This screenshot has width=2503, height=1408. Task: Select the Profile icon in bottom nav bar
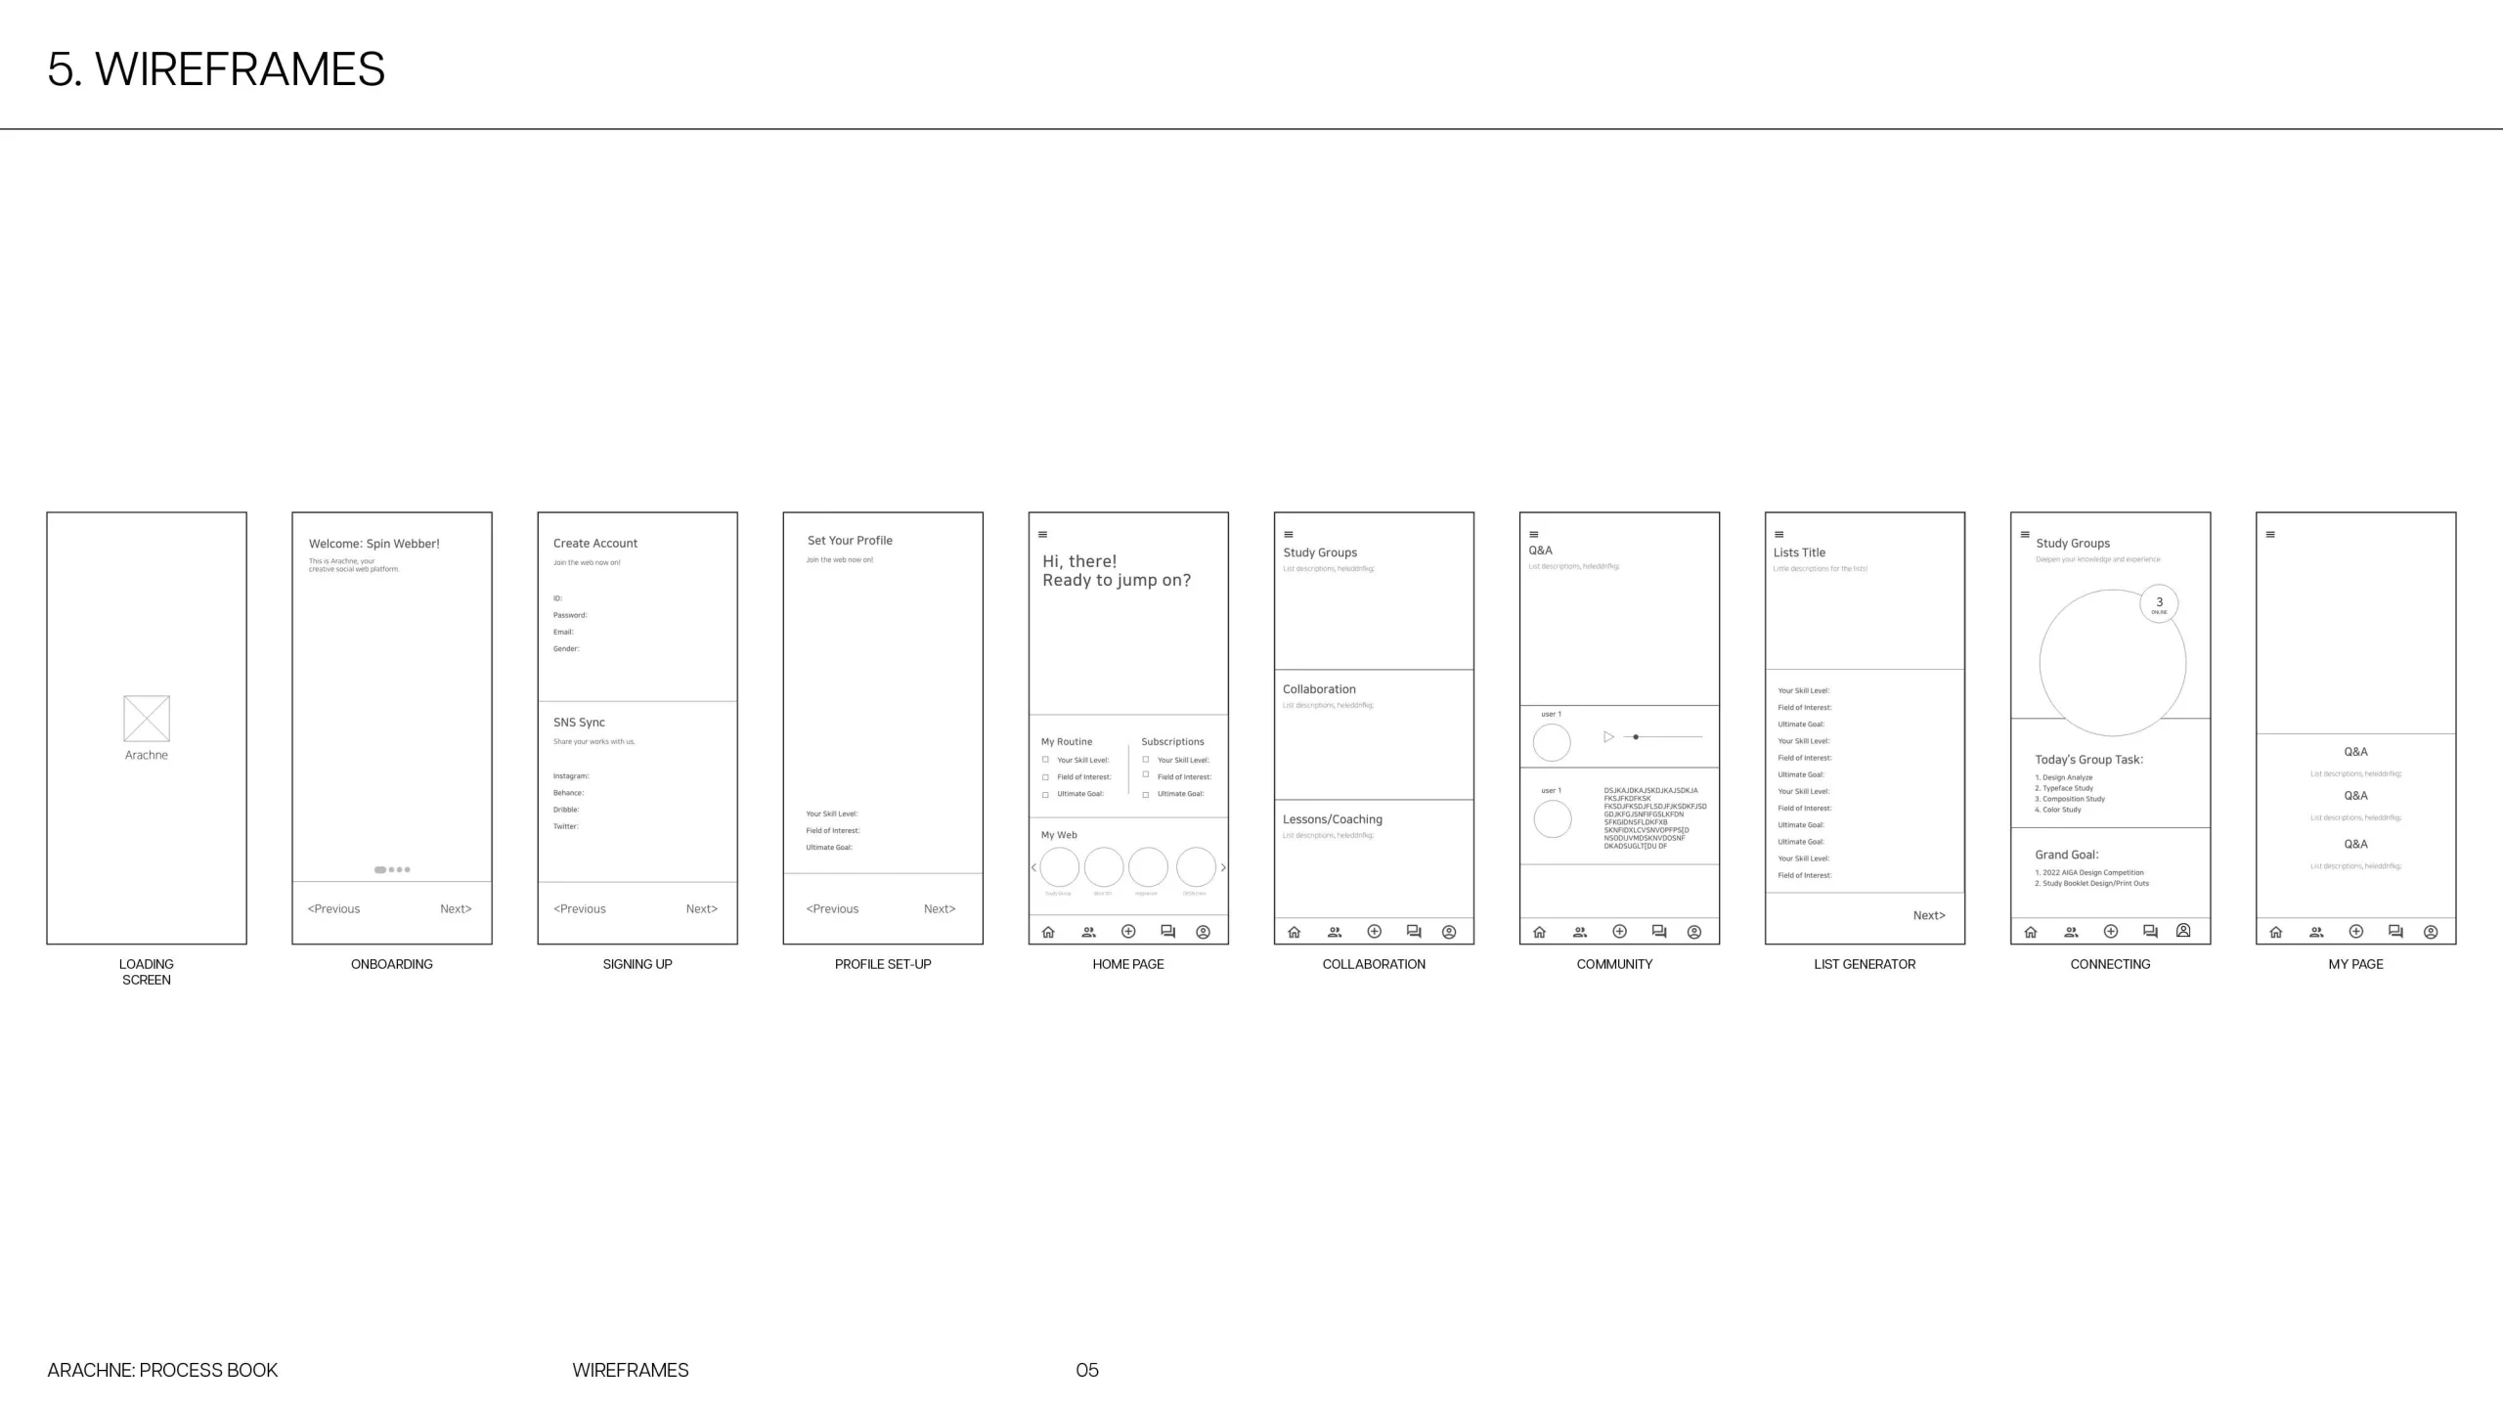pos(1204,930)
